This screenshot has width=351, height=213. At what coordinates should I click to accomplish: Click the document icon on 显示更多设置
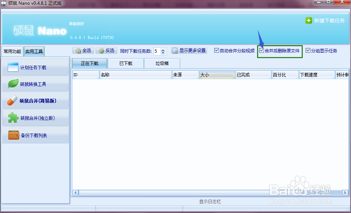[x=175, y=51]
